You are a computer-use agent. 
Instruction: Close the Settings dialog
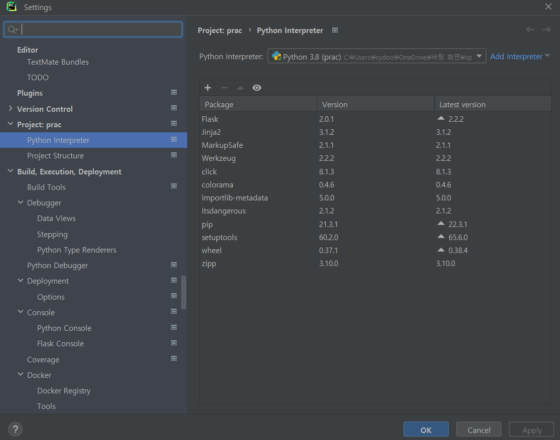pyautogui.click(x=548, y=7)
